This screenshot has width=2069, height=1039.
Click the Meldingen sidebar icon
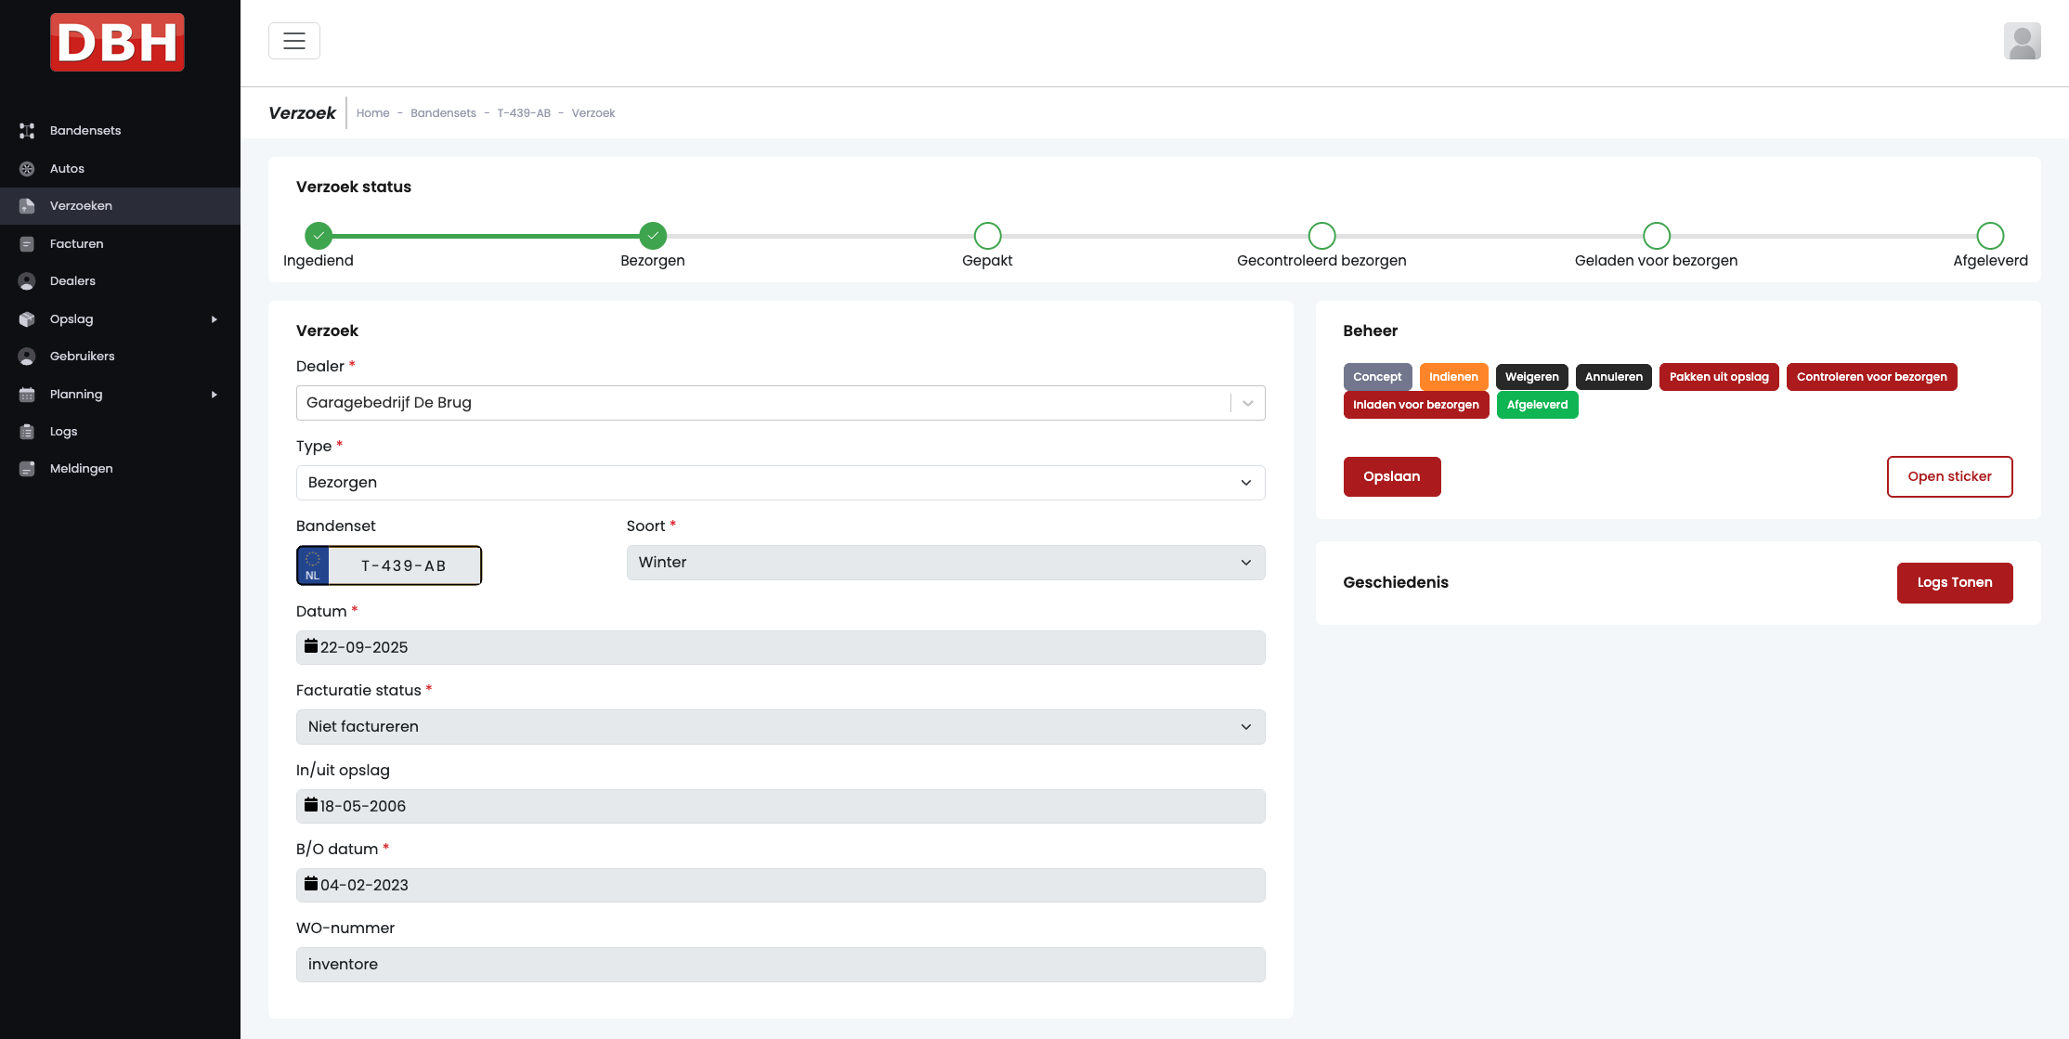click(x=27, y=469)
